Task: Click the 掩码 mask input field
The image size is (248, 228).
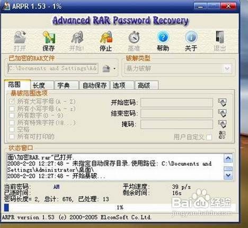Action: [x=177, y=124]
